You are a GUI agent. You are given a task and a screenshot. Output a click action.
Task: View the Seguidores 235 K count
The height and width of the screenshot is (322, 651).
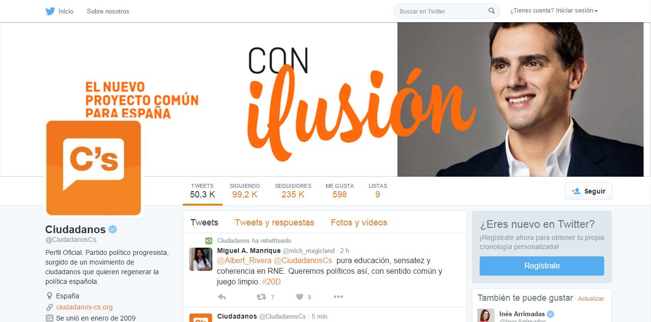coord(293,191)
